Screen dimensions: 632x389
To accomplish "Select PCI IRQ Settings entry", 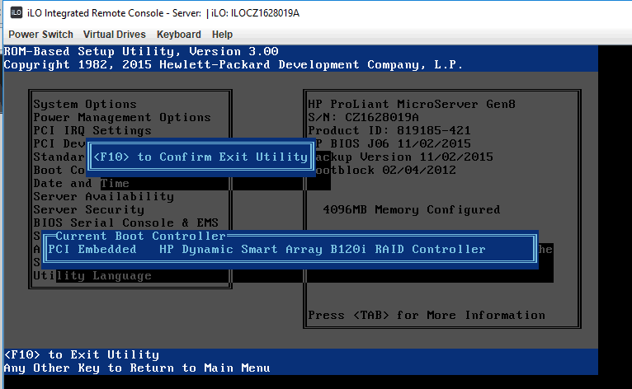I will [92, 131].
